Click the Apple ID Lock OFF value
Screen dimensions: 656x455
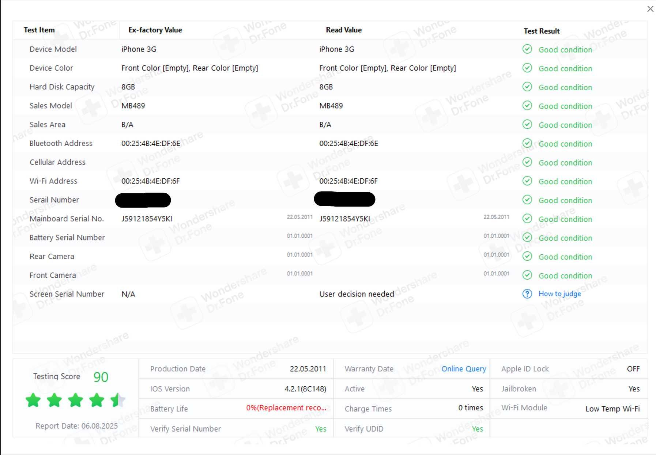633,369
